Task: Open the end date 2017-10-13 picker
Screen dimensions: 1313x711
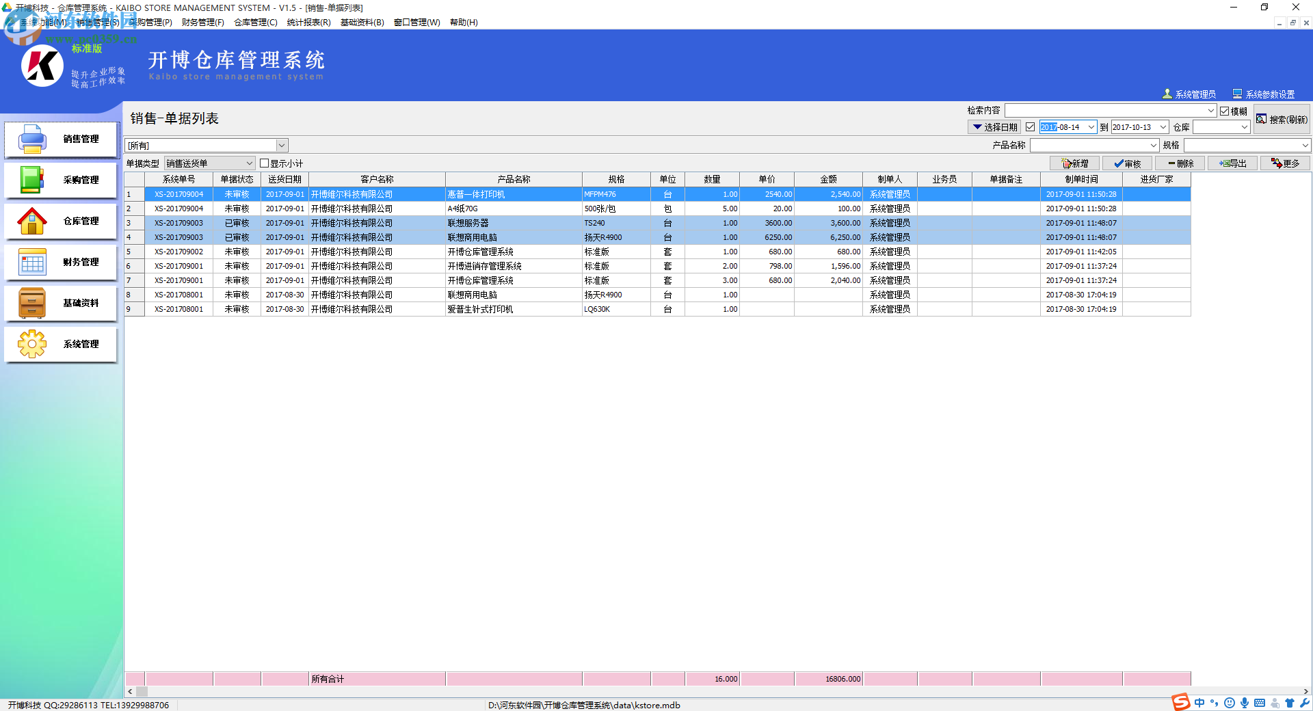Action: [x=1163, y=127]
